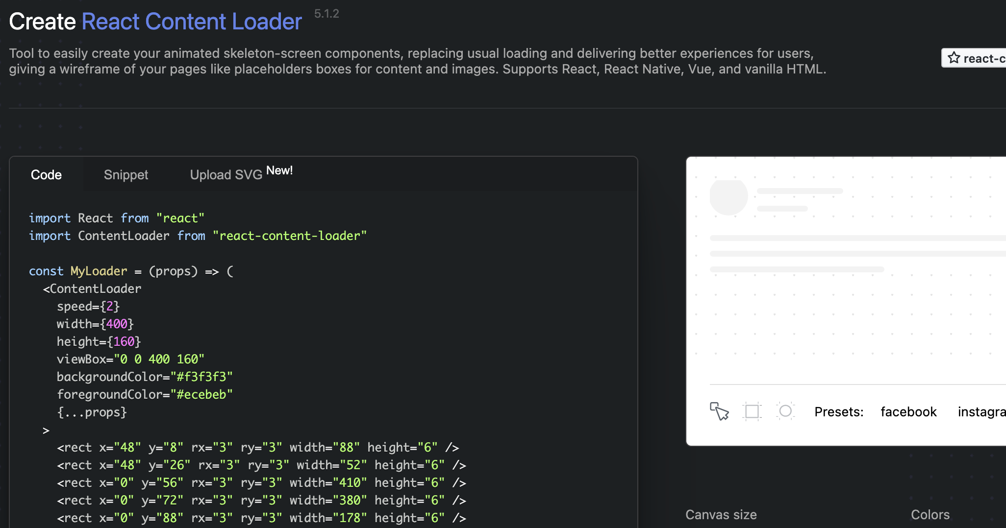This screenshot has width=1006, height=528.
Task: Click the rect line with width="52"
Action: coord(261,465)
